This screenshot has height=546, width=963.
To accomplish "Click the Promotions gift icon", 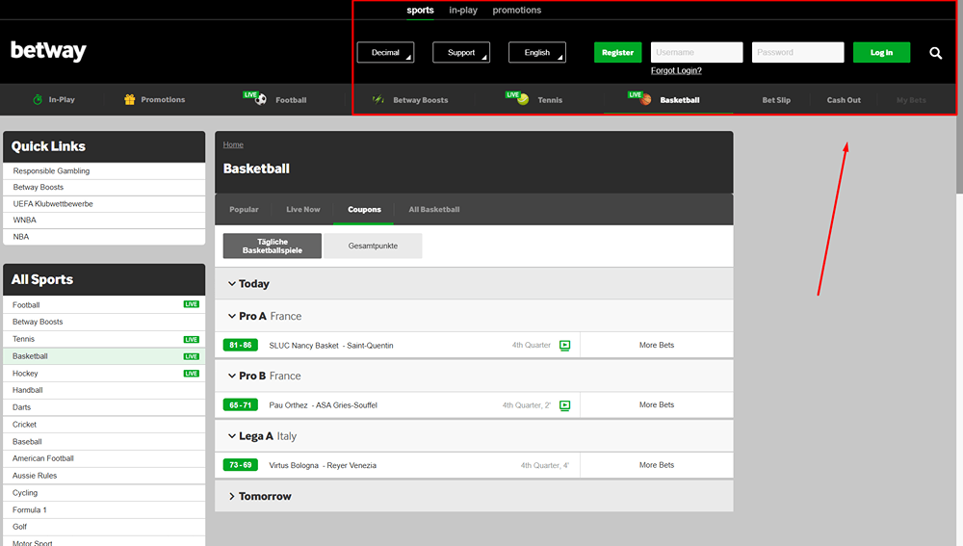I will coord(130,99).
